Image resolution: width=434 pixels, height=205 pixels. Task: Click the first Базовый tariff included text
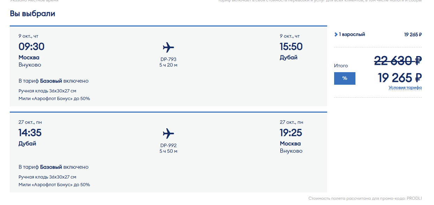(x=53, y=81)
